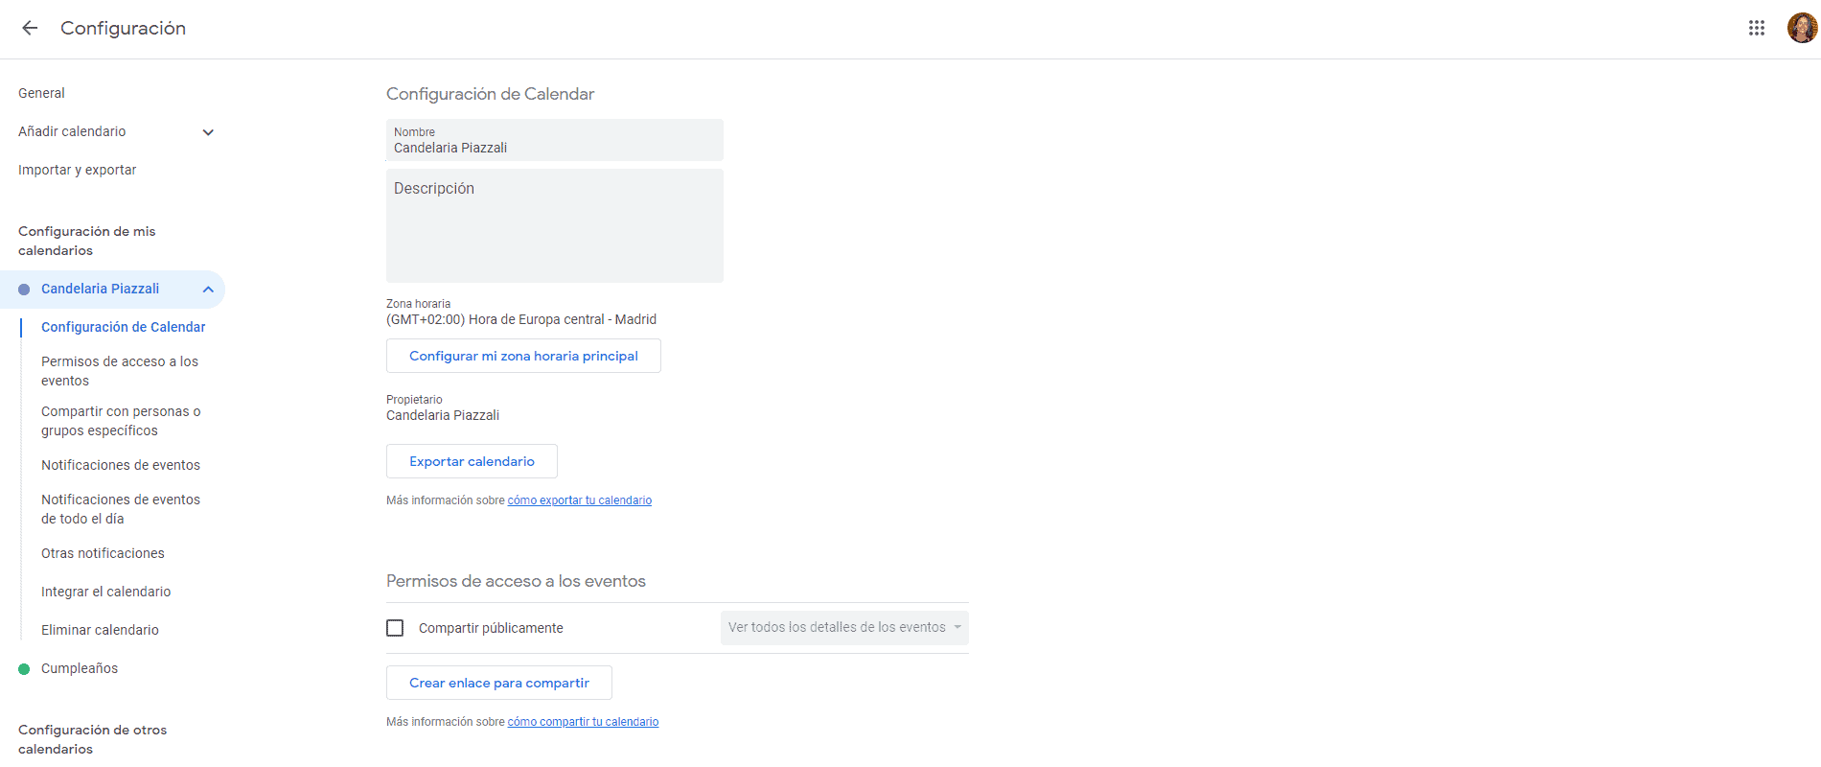Screen dimensions: 1821x767
Task: Open the Cumpleaños calendar settings
Action: [x=80, y=668]
